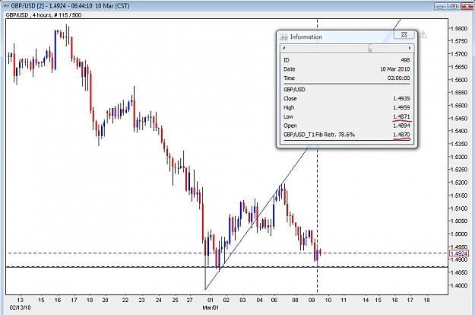Click the warning triangle icon beside Information panel

pos(423,34)
